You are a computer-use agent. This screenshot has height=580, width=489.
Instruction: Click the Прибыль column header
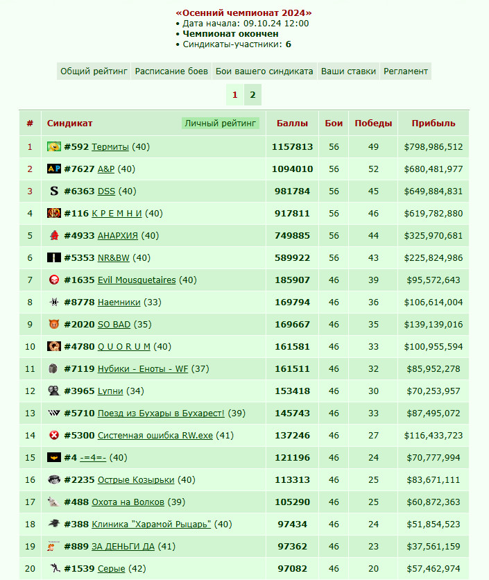(434, 123)
